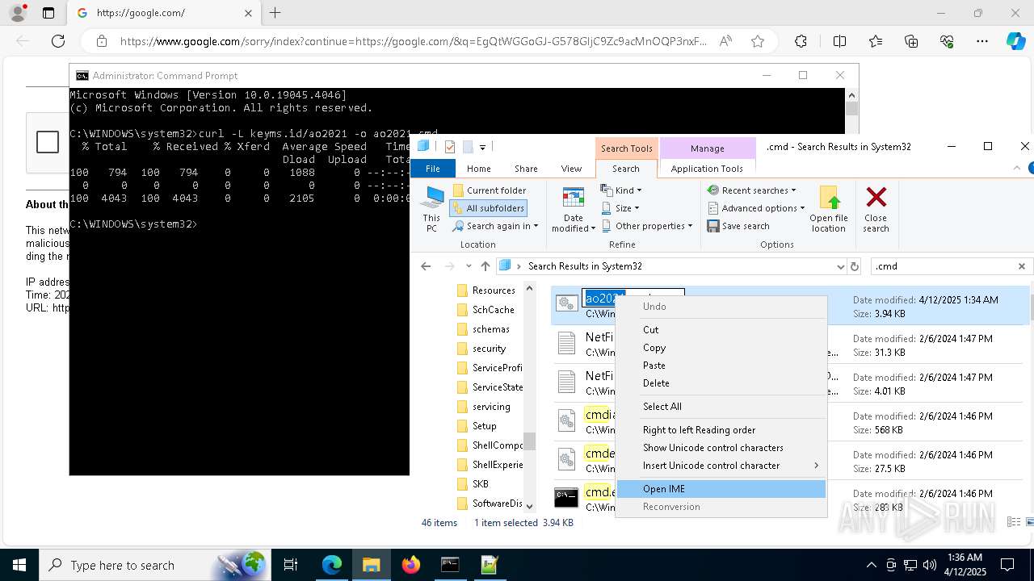Click ao2021 file gear icon

[x=567, y=303]
